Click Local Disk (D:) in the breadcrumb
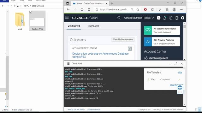 [38, 6]
